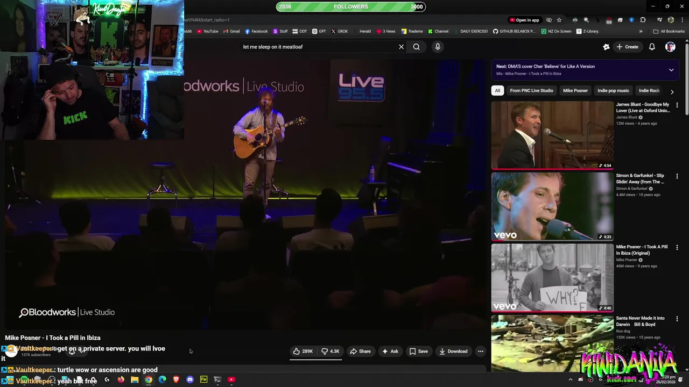Open options menu for Santa Darwin video
Viewport: 689px width, 387px height.
point(677,319)
